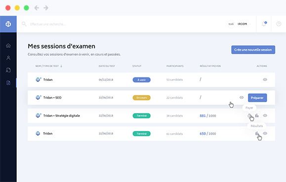Click 'Crée une nouvelle session' button
The image size is (286, 182).
tap(253, 50)
